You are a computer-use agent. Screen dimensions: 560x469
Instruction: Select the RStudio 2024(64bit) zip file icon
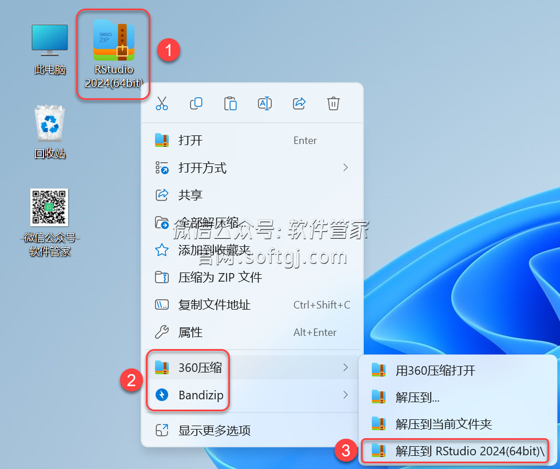[113, 40]
